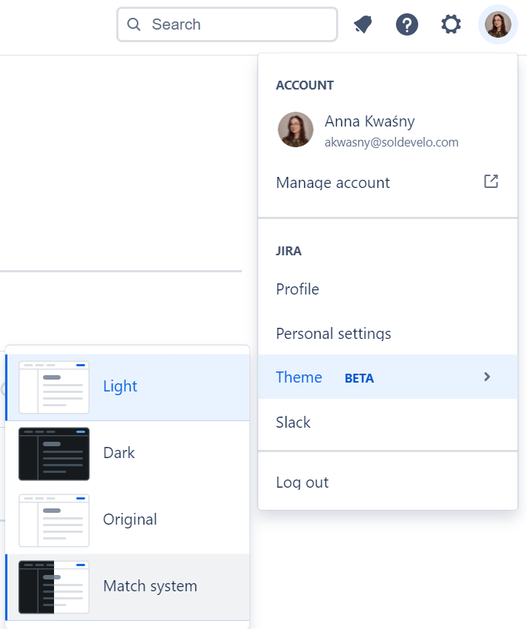Select the Slack menu entry
This screenshot has width=527, height=629.
pyautogui.click(x=293, y=422)
